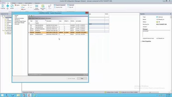This screenshot has width=172, height=97.
Task: Collapse the Main Components tree node
Action: [x=1, y=16]
